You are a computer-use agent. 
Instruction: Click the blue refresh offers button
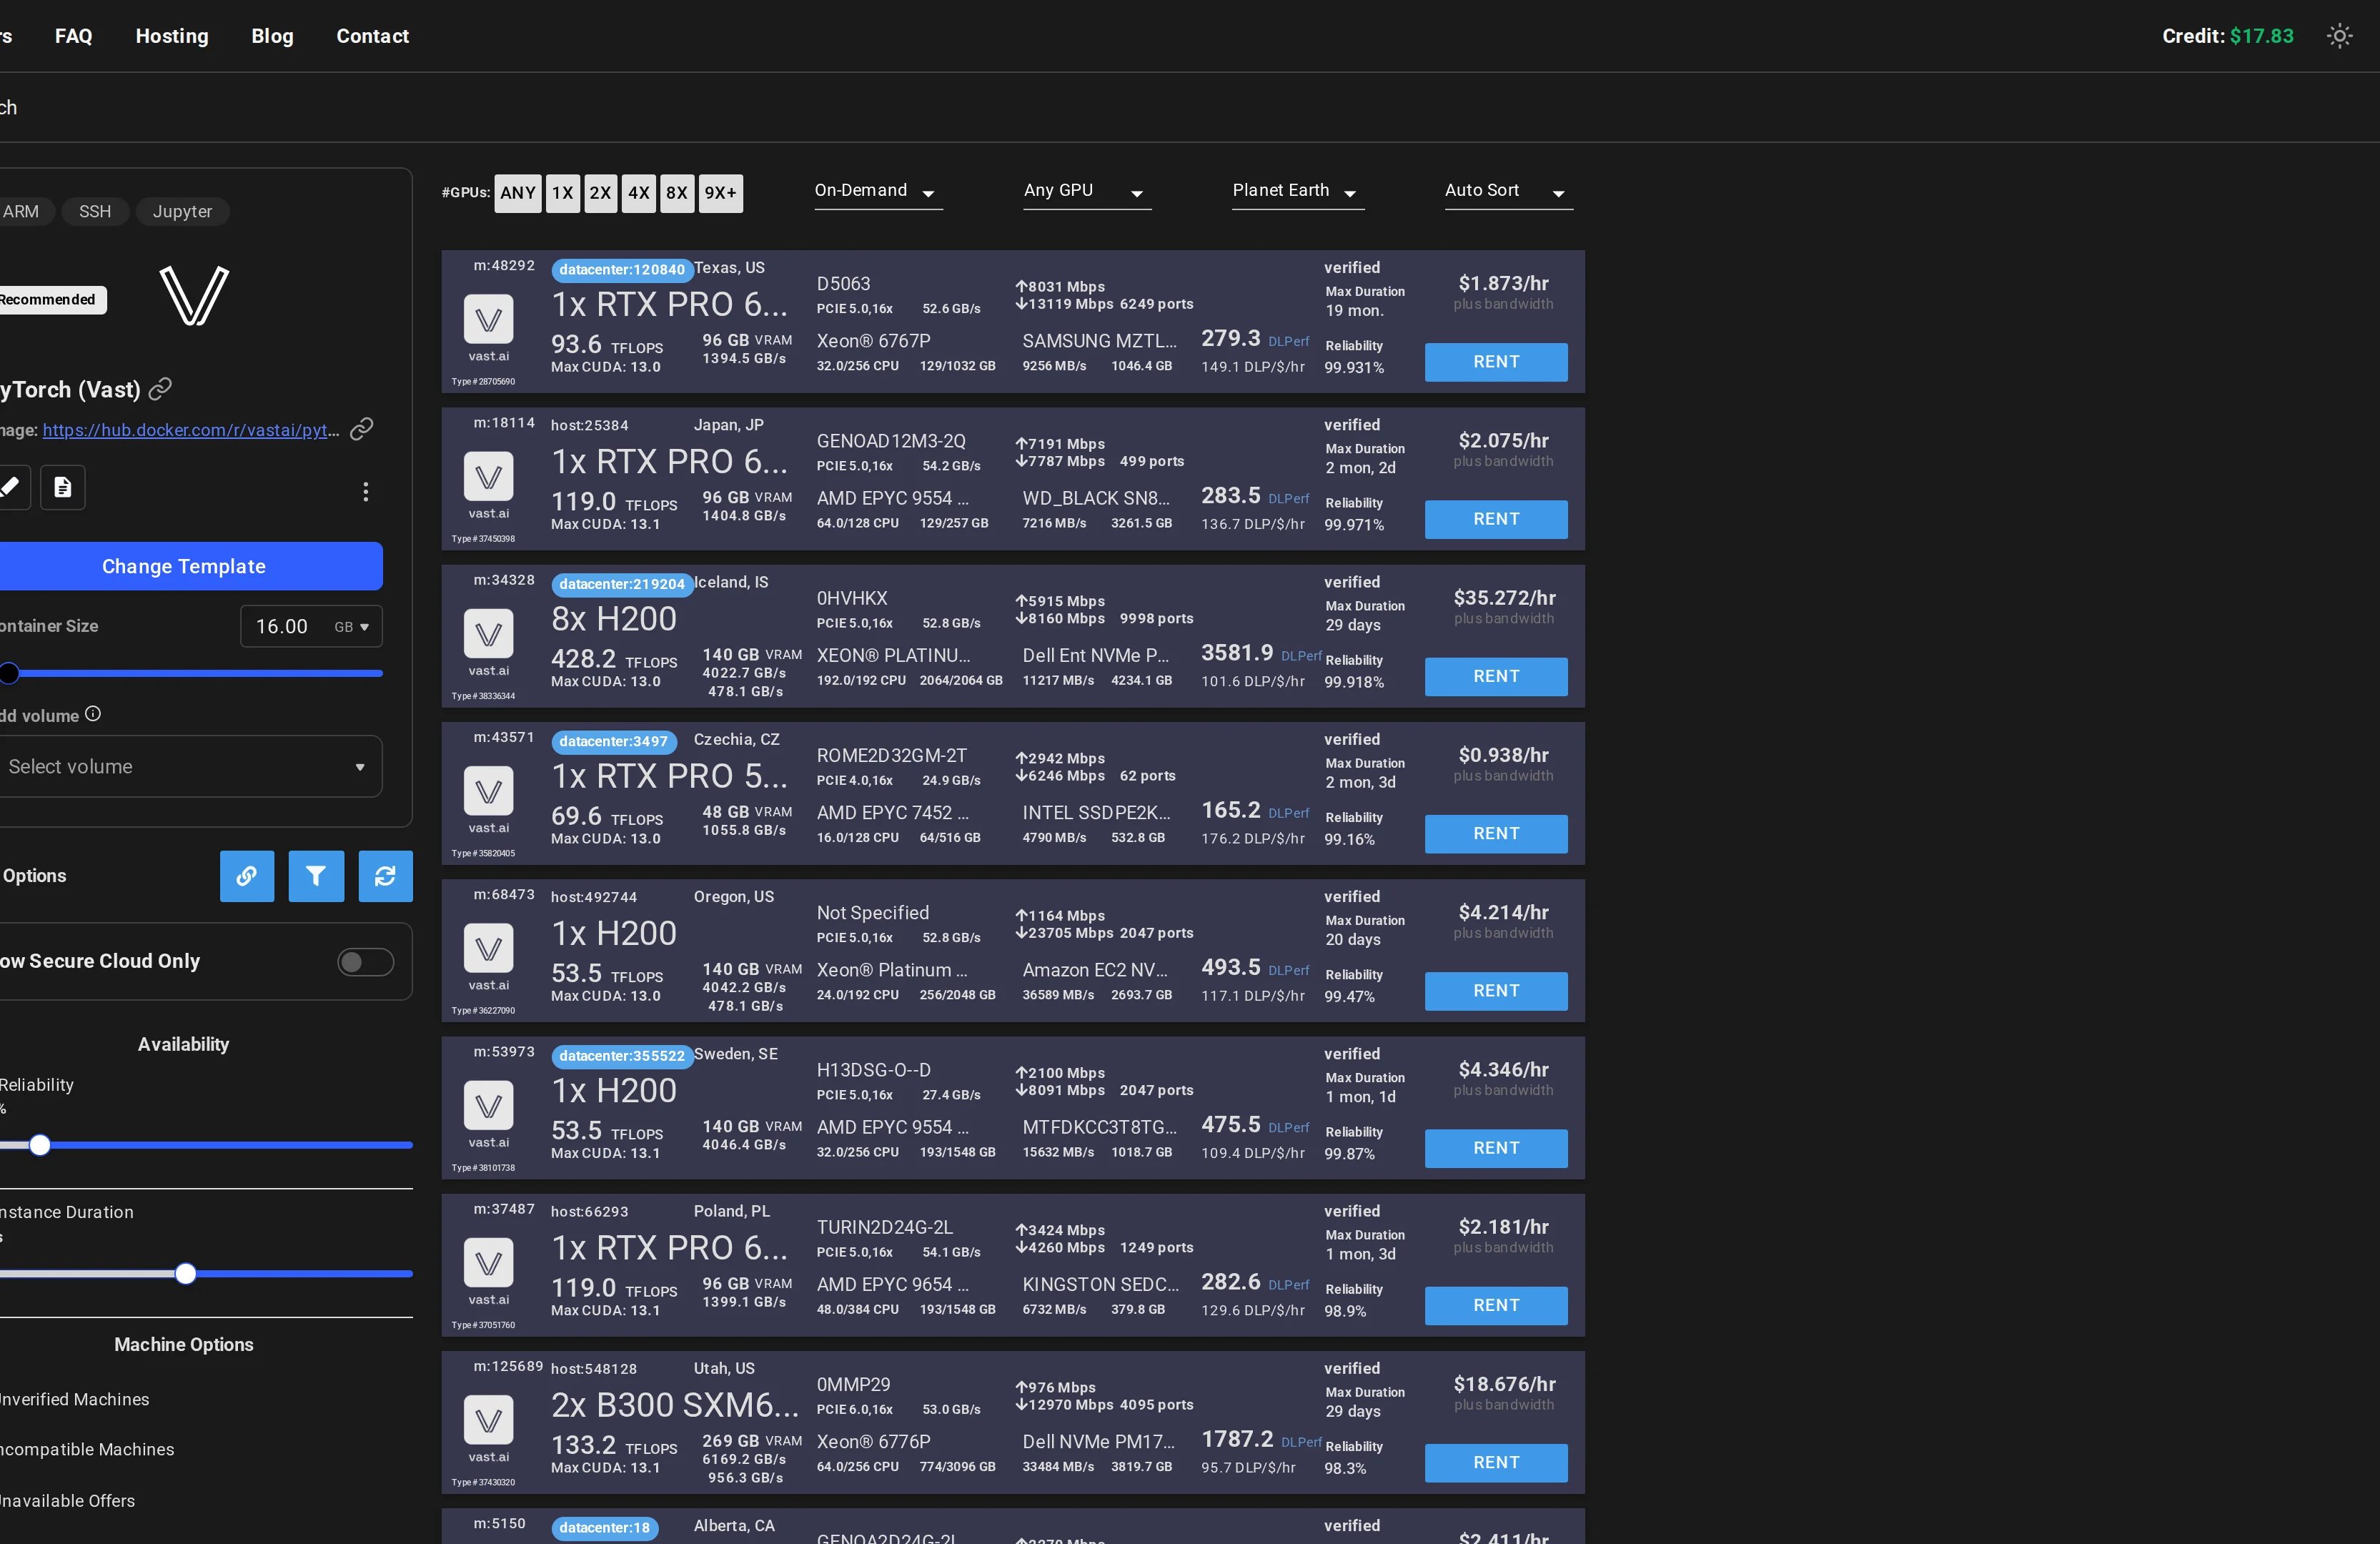[385, 876]
